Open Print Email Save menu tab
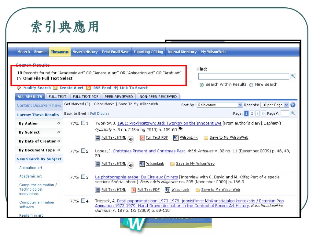Viewport: 313px width, 235px height. pyautogui.click(x=116, y=52)
